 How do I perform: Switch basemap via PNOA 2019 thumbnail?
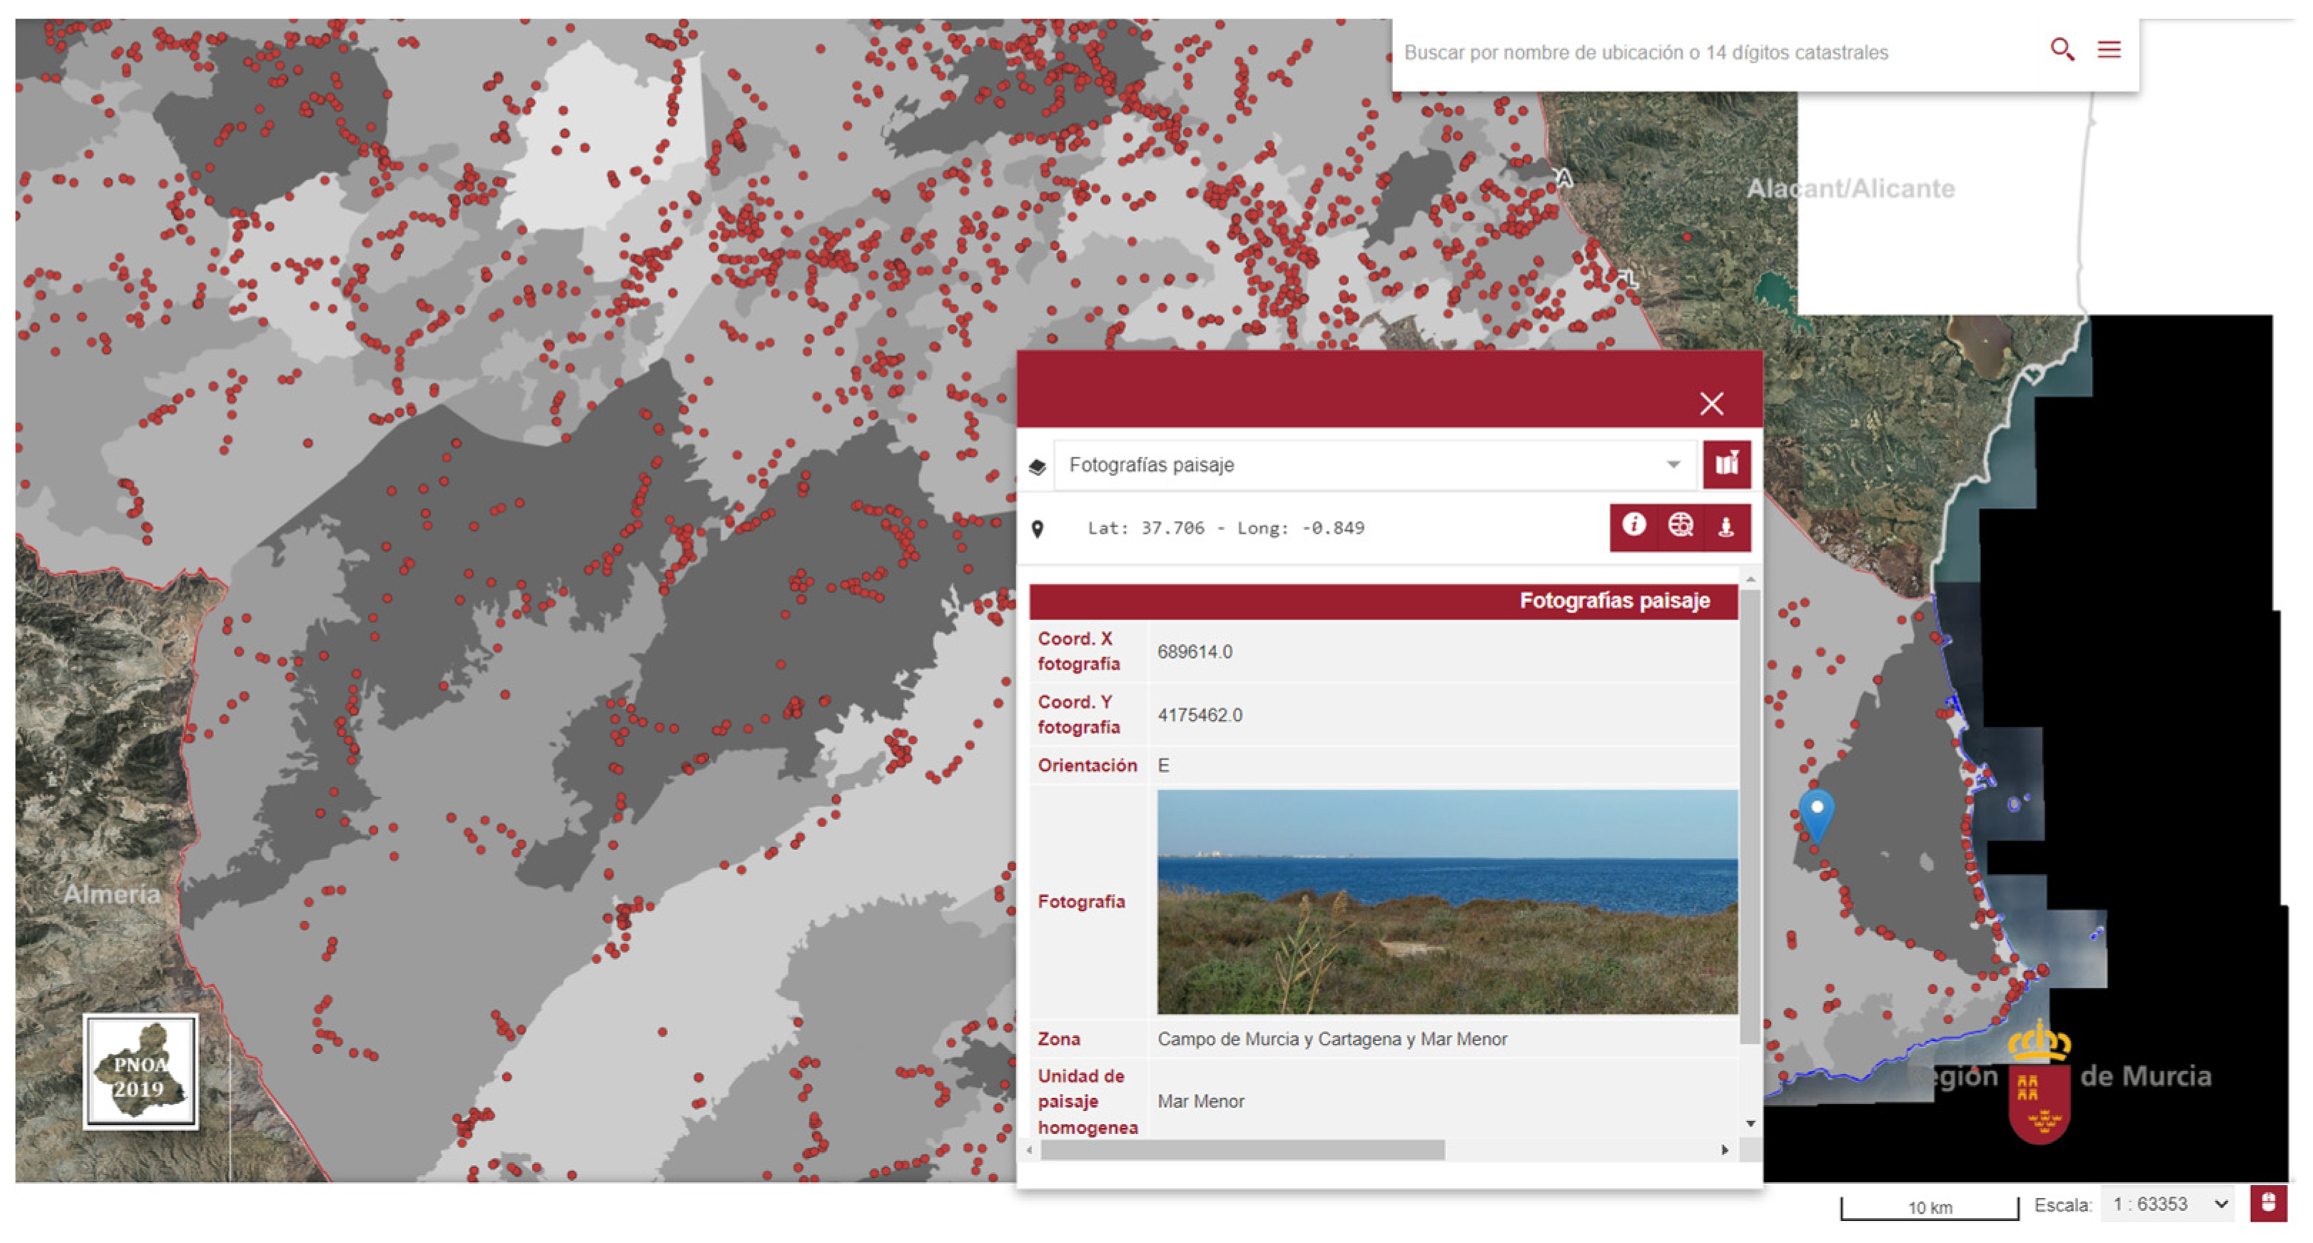tap(141, 1072)
